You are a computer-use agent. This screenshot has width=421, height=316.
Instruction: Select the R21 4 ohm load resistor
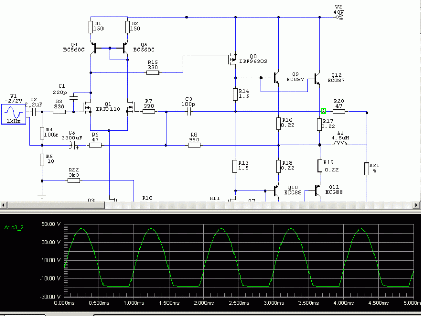366,169
